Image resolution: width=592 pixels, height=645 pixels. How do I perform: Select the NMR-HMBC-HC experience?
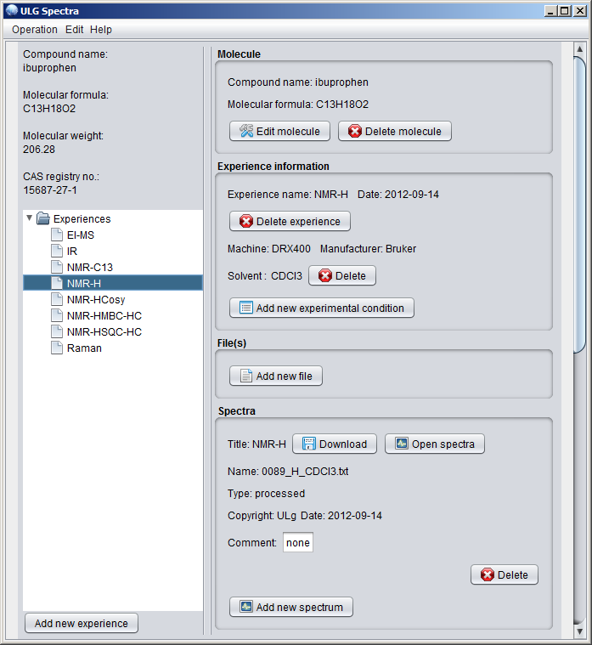click(104, 315)
